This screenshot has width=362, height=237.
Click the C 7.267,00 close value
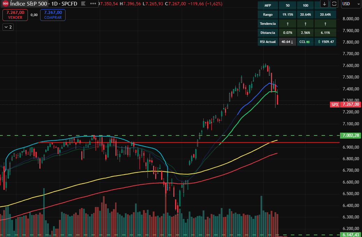coord(175,4)
